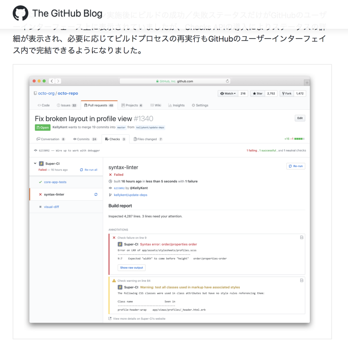Click the Build report heading
Viewport: 348px width, 351px height.
click(120, 206)
